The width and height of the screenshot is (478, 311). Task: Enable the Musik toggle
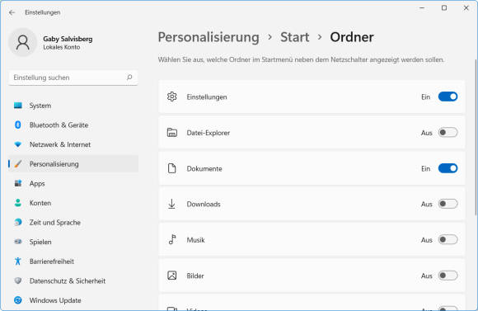point(448,240)
